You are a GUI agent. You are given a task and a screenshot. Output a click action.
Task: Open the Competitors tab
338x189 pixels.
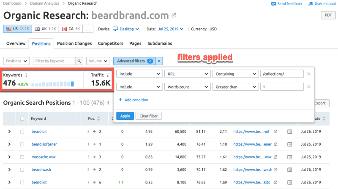(x=110, y=43)
